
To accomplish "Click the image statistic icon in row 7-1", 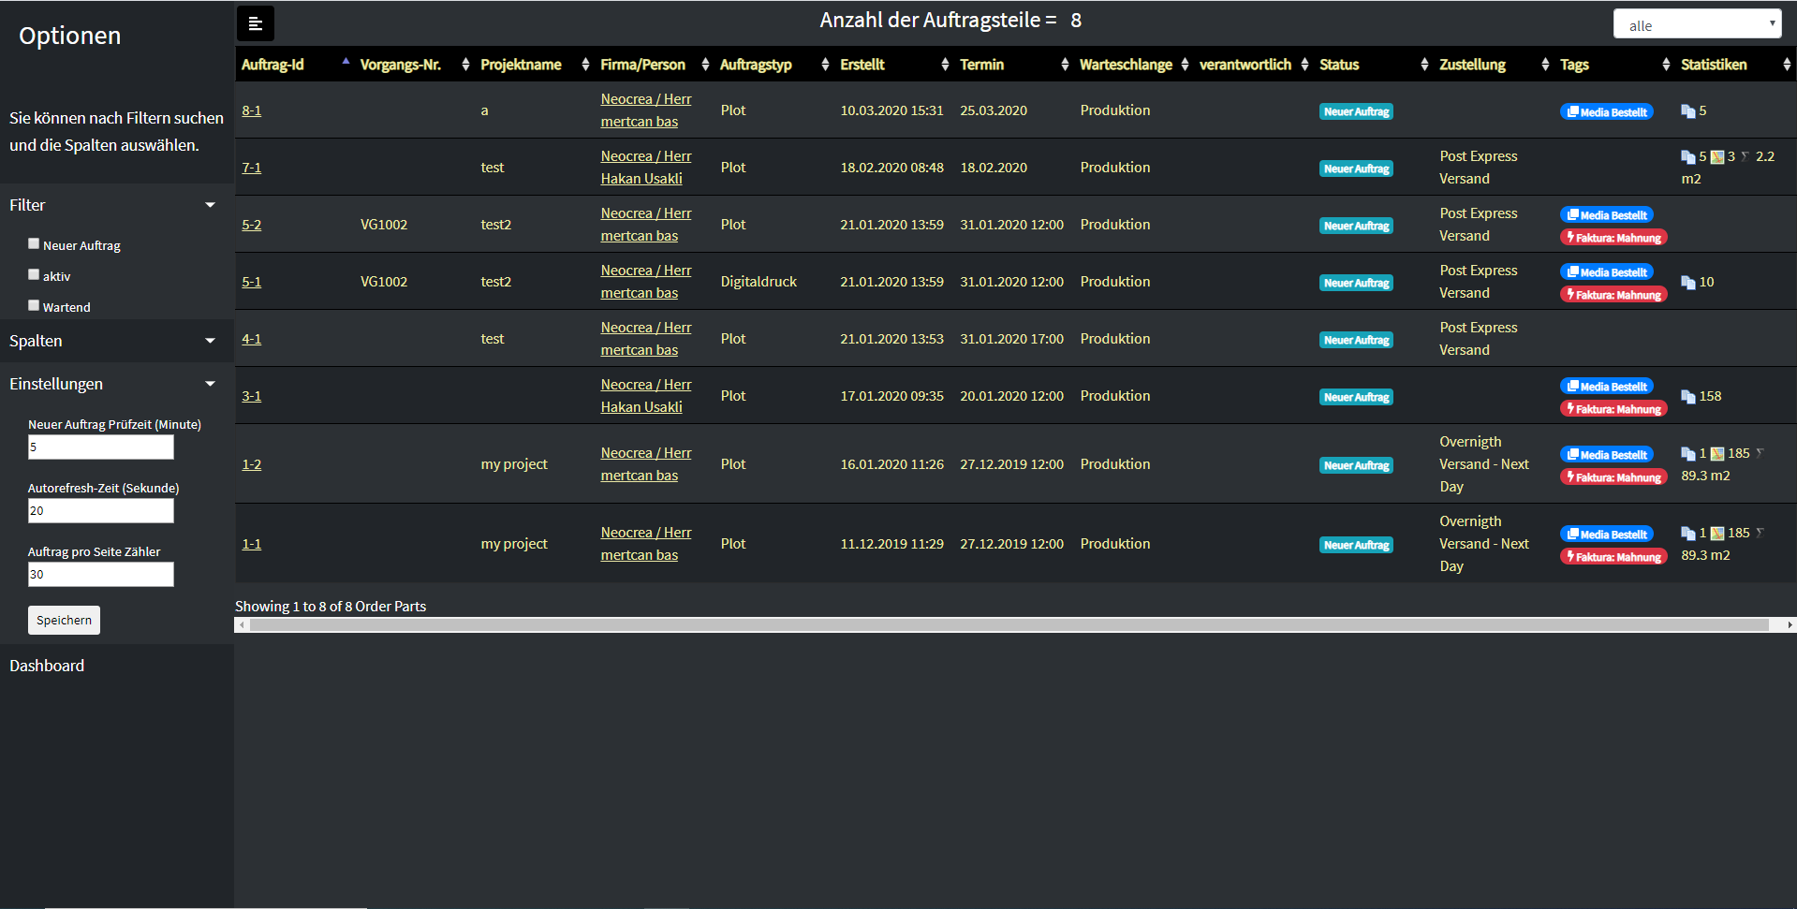I will (1717, 157).
